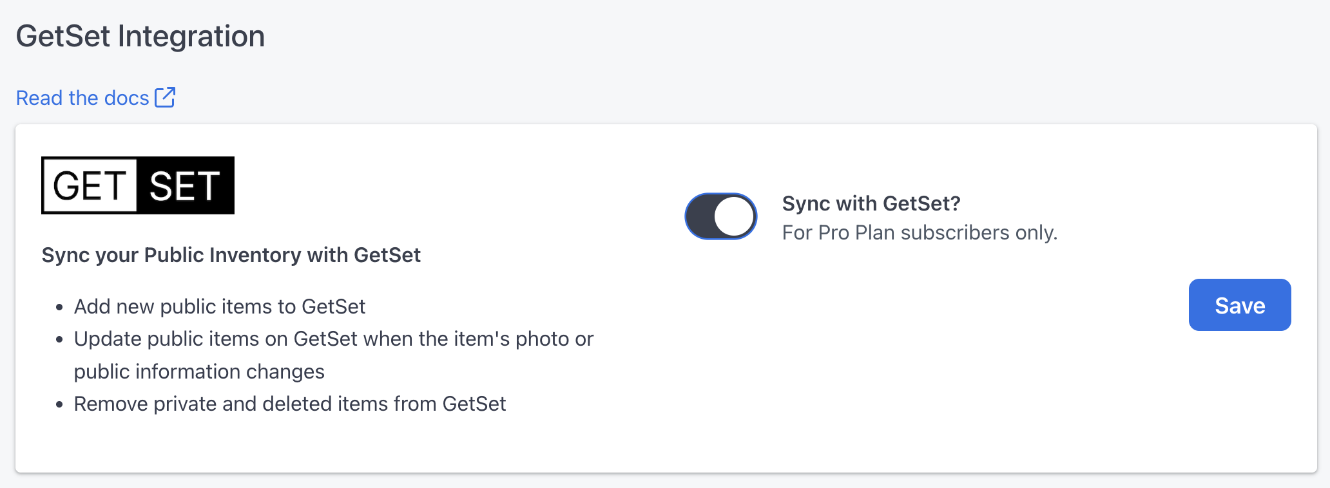Click the arrow inside the external link icon

[168, 94]
